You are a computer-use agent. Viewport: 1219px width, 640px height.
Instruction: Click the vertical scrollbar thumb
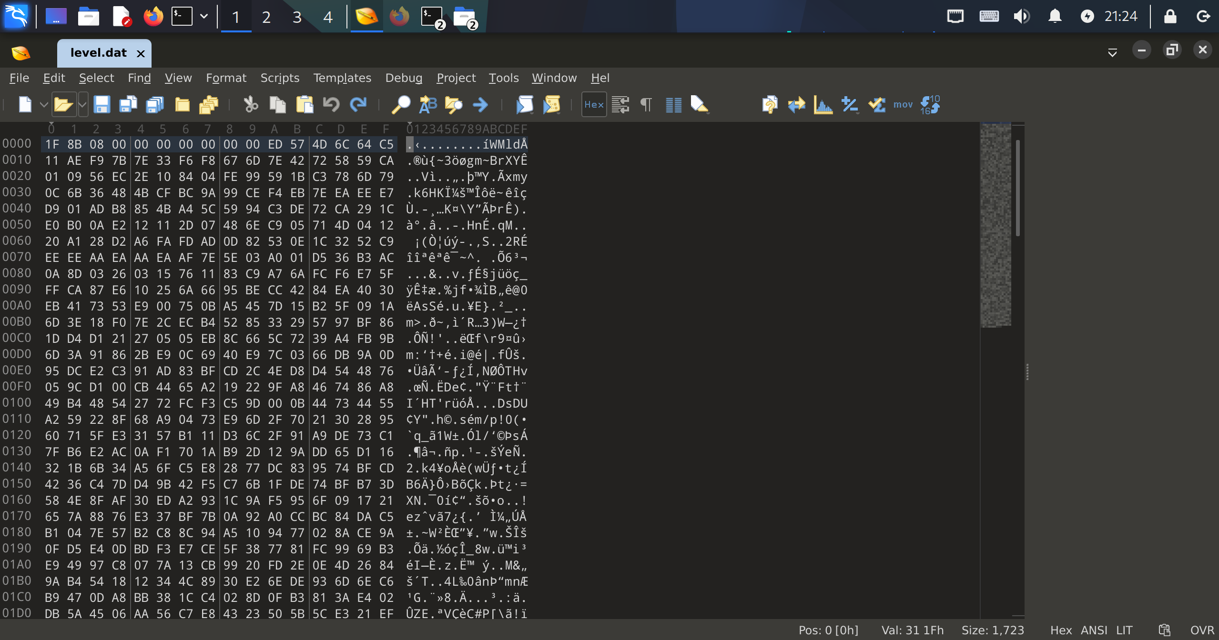[1017, 188]
